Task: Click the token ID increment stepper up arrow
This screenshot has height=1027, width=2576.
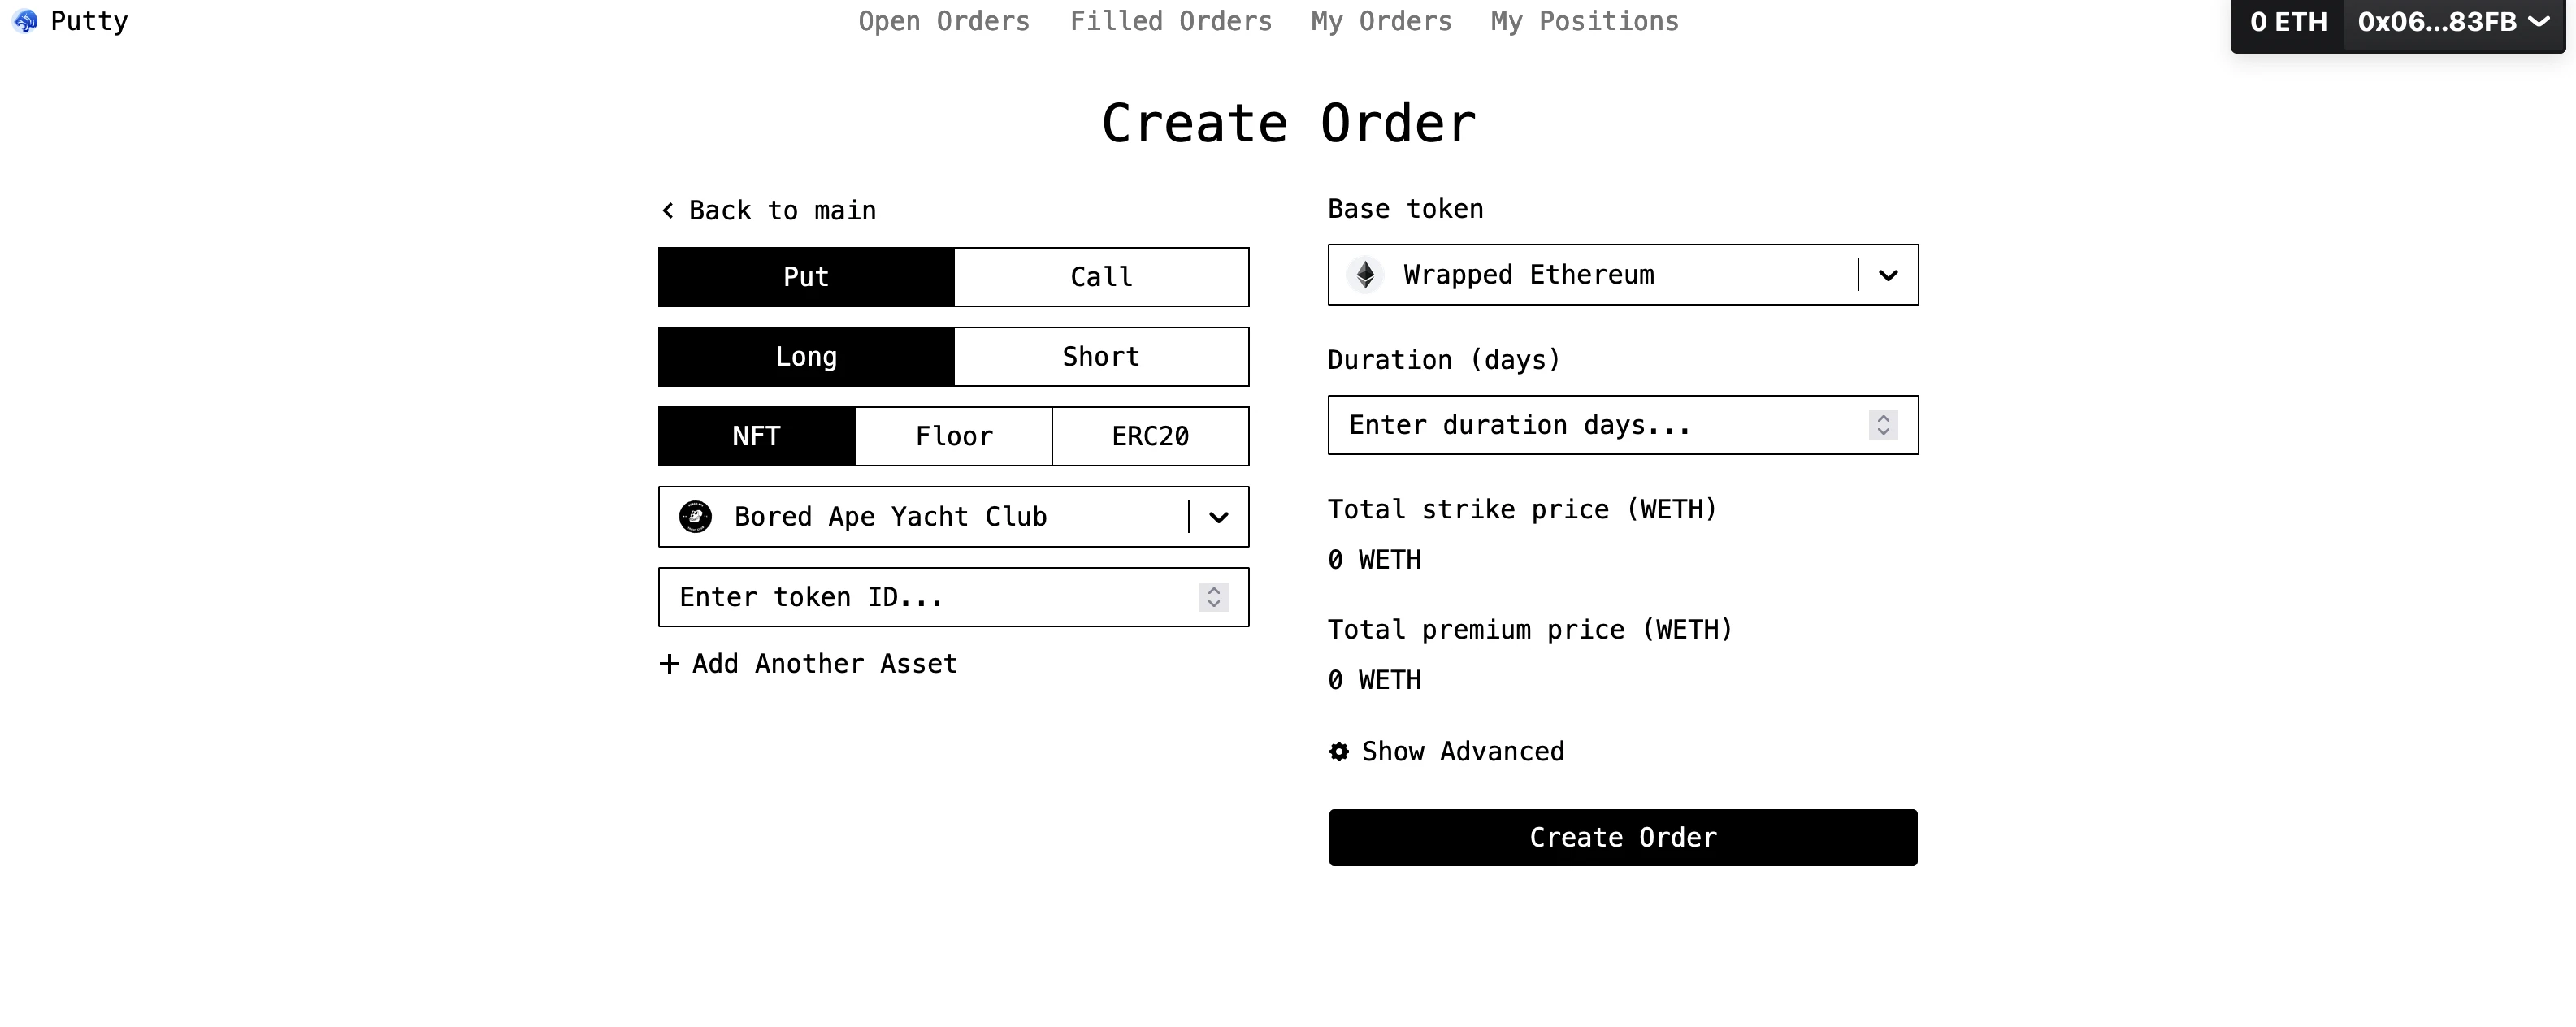Action: (x=1214, y=590)
